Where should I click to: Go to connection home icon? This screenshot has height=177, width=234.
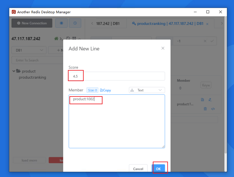(56, 39)
